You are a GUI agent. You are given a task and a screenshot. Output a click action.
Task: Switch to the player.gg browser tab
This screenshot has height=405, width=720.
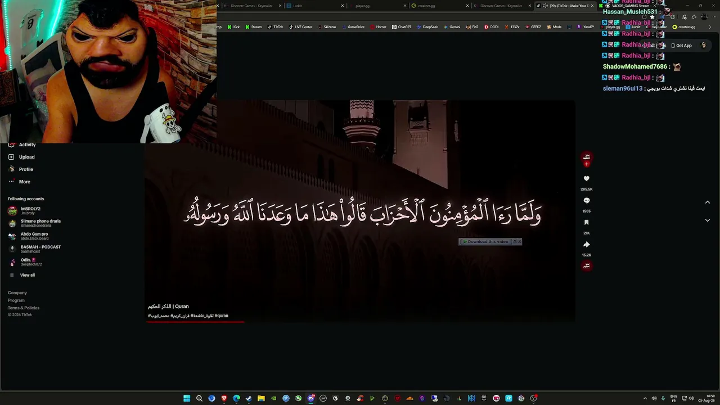point(377,6)
